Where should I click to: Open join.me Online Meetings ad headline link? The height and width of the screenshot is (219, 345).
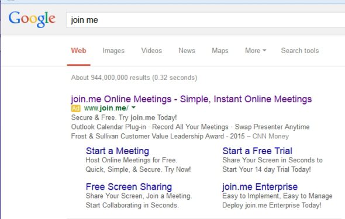pos(191,99)
